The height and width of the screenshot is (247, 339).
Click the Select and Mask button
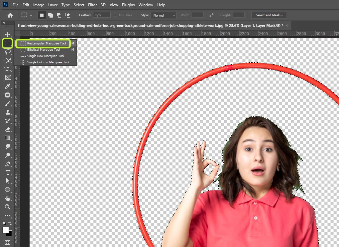coord(269,15)
